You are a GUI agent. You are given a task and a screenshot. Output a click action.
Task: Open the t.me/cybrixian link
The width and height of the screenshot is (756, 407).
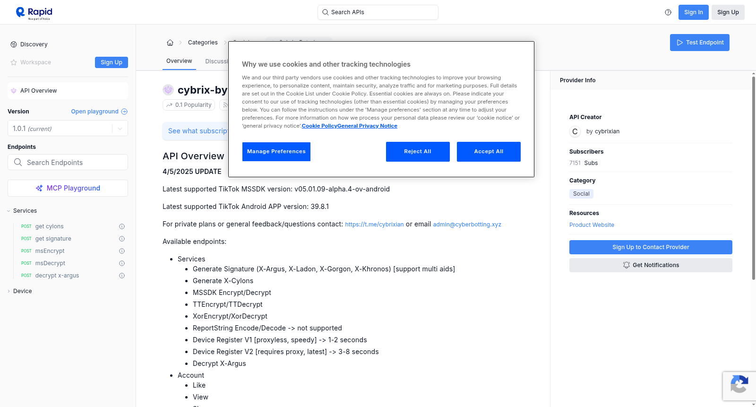374,225
